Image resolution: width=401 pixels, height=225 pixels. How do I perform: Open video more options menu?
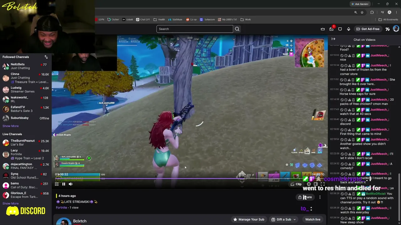pos(320,197)
